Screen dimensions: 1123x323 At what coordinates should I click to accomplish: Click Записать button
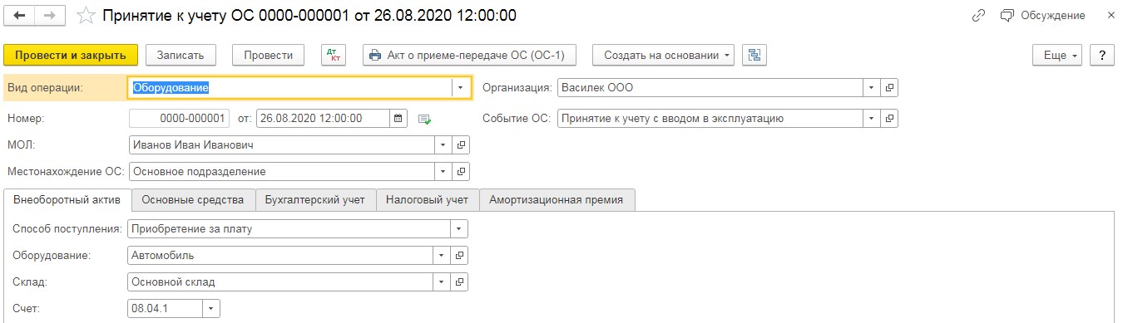[181, 56]
